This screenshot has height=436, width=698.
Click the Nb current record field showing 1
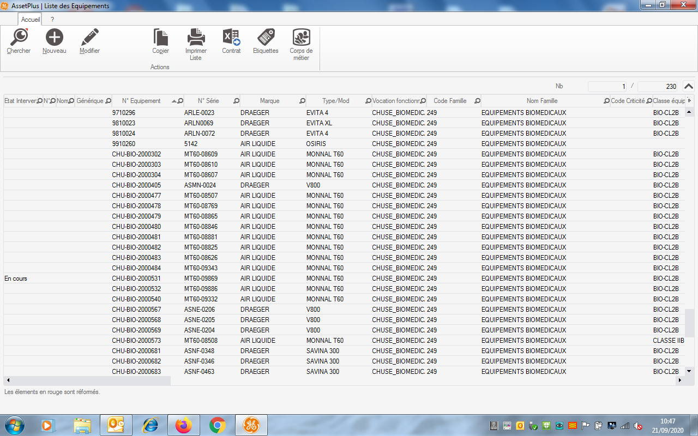pyautogui.click(x=607, y=86)
